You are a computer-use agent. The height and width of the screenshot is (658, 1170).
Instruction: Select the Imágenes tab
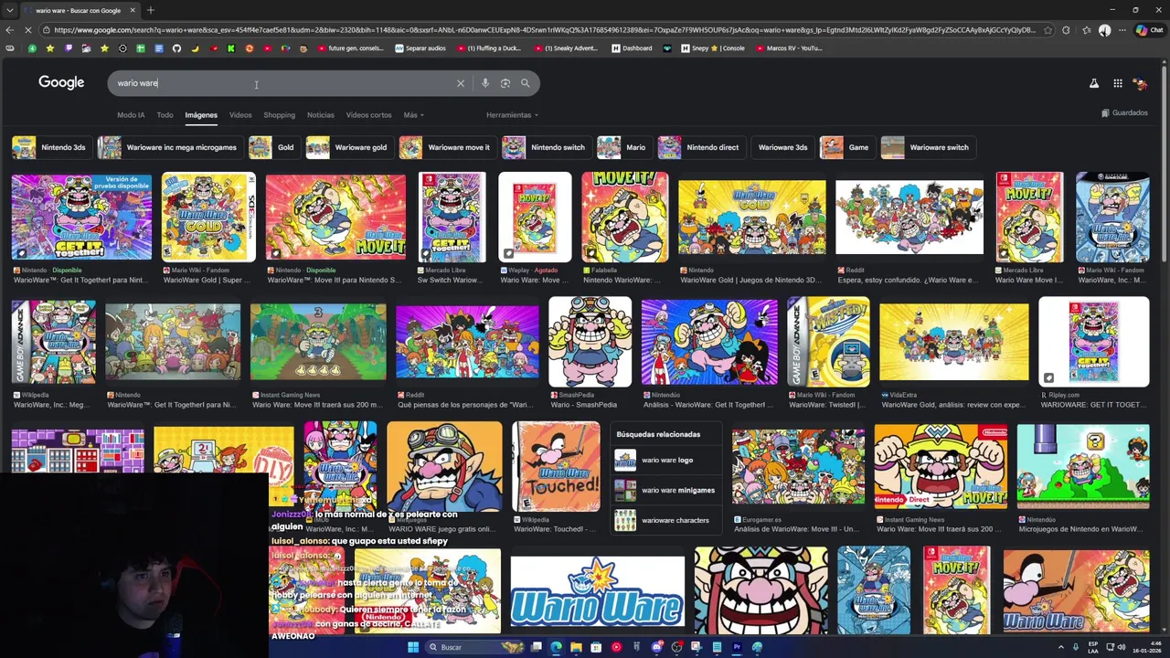(201, 115)
